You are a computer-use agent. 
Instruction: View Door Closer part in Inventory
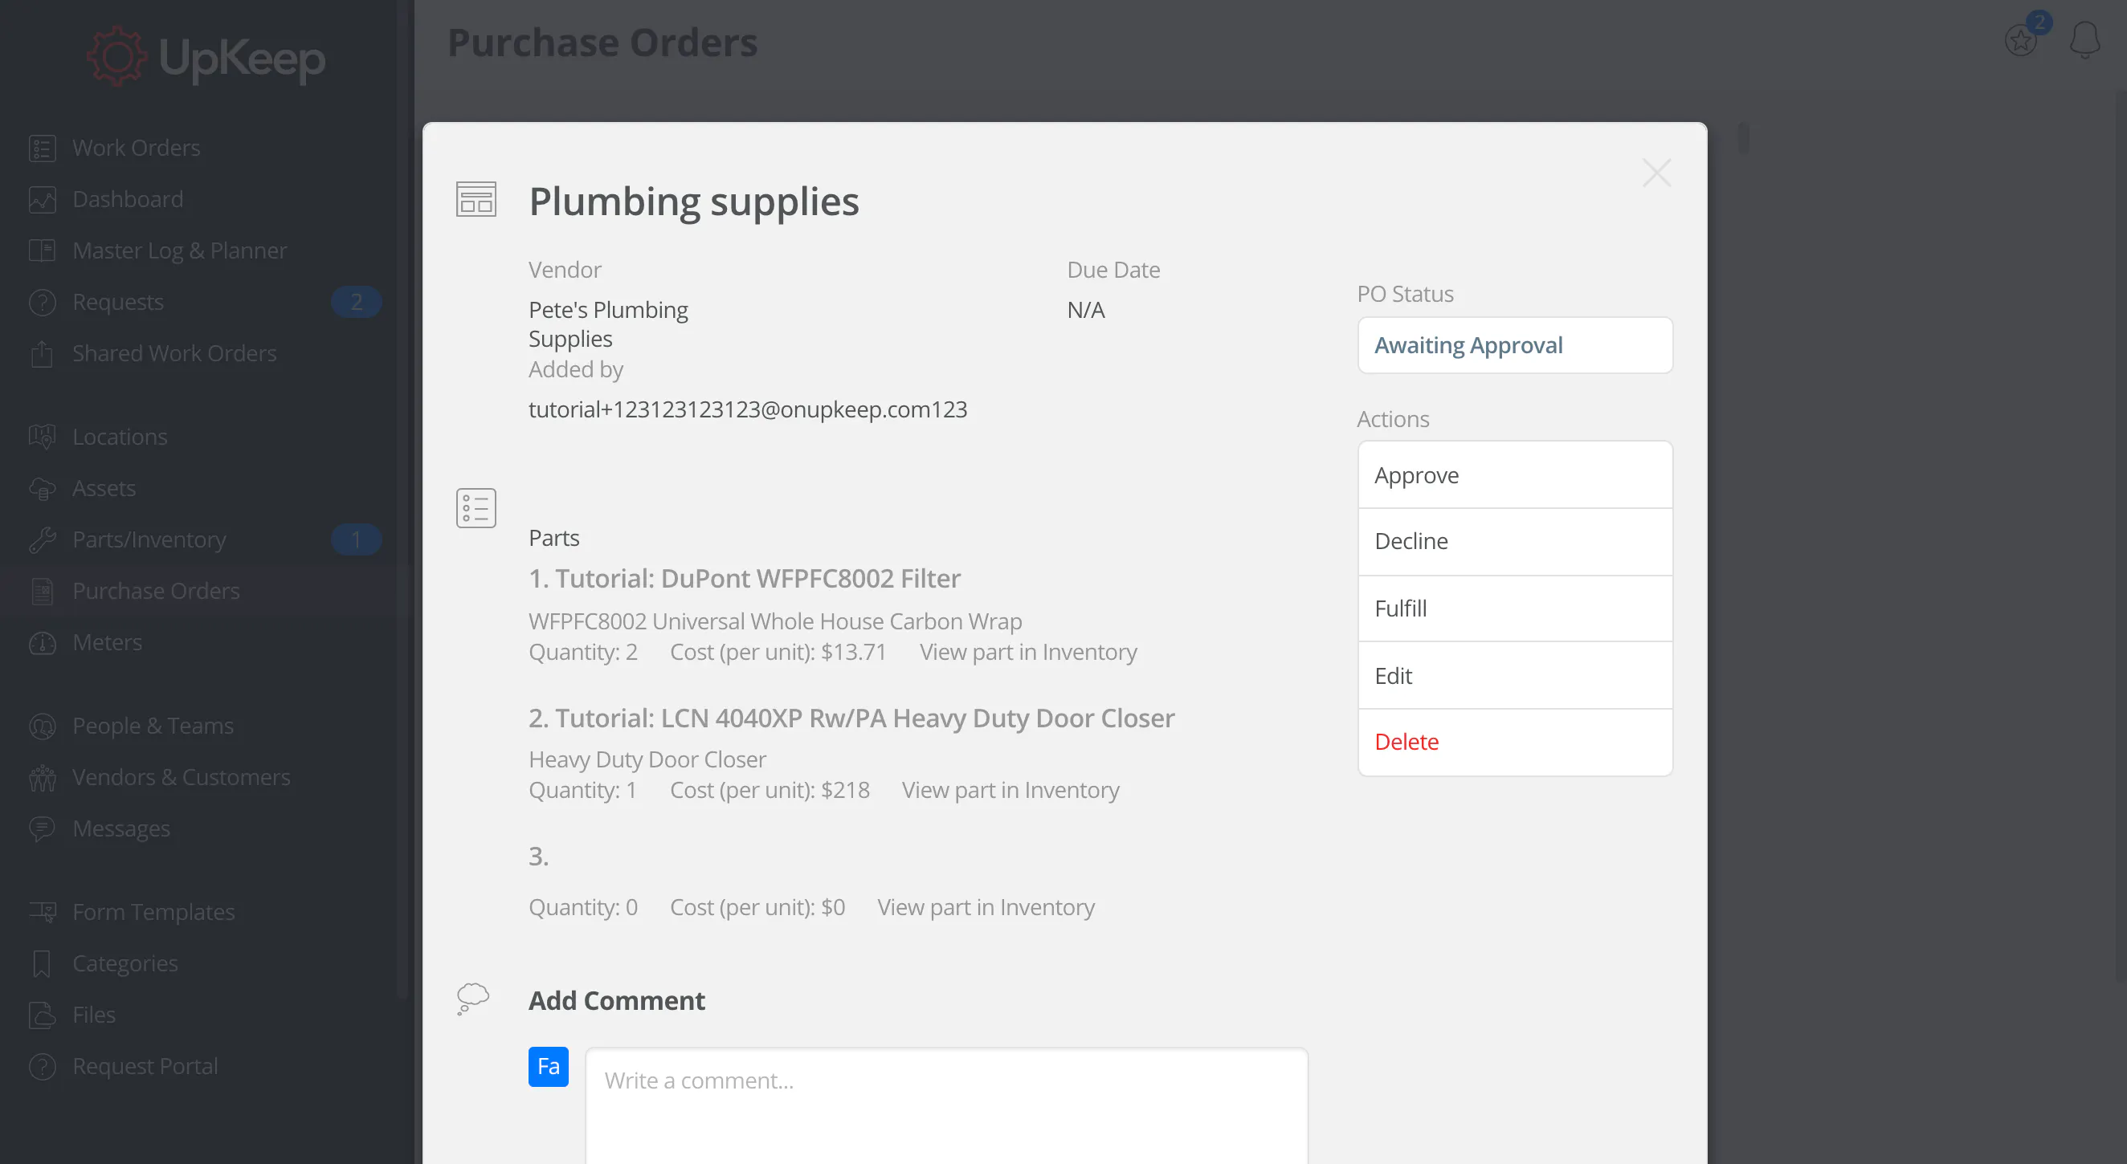point(1010,790)
